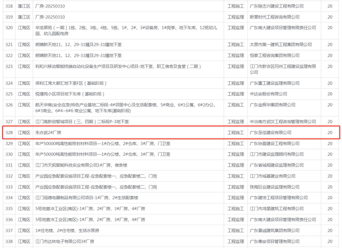The height and width of the screenshot is (248, 342).
Task: Select project 1#住宅楼、2#住宅楼、生活水泵房
Action: coord(67,230)
